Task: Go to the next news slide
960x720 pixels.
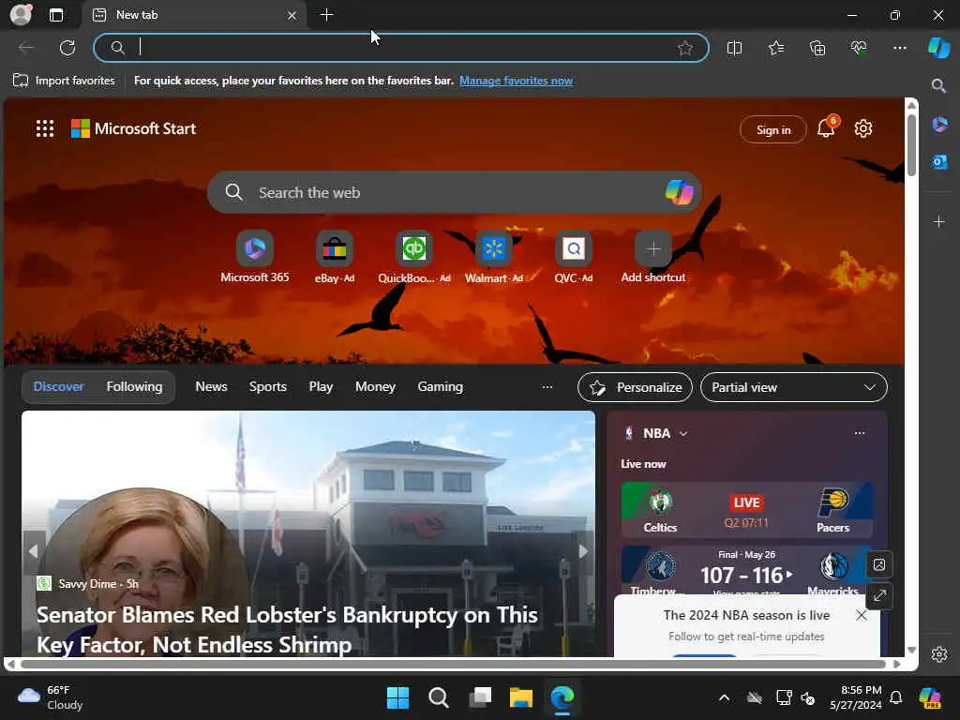Action: click(x=583, y=551)
